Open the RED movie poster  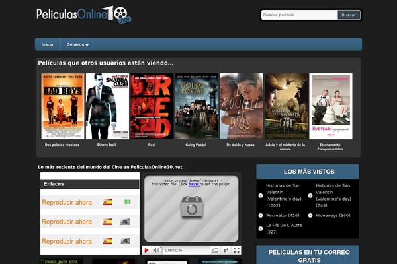point(152,106)
